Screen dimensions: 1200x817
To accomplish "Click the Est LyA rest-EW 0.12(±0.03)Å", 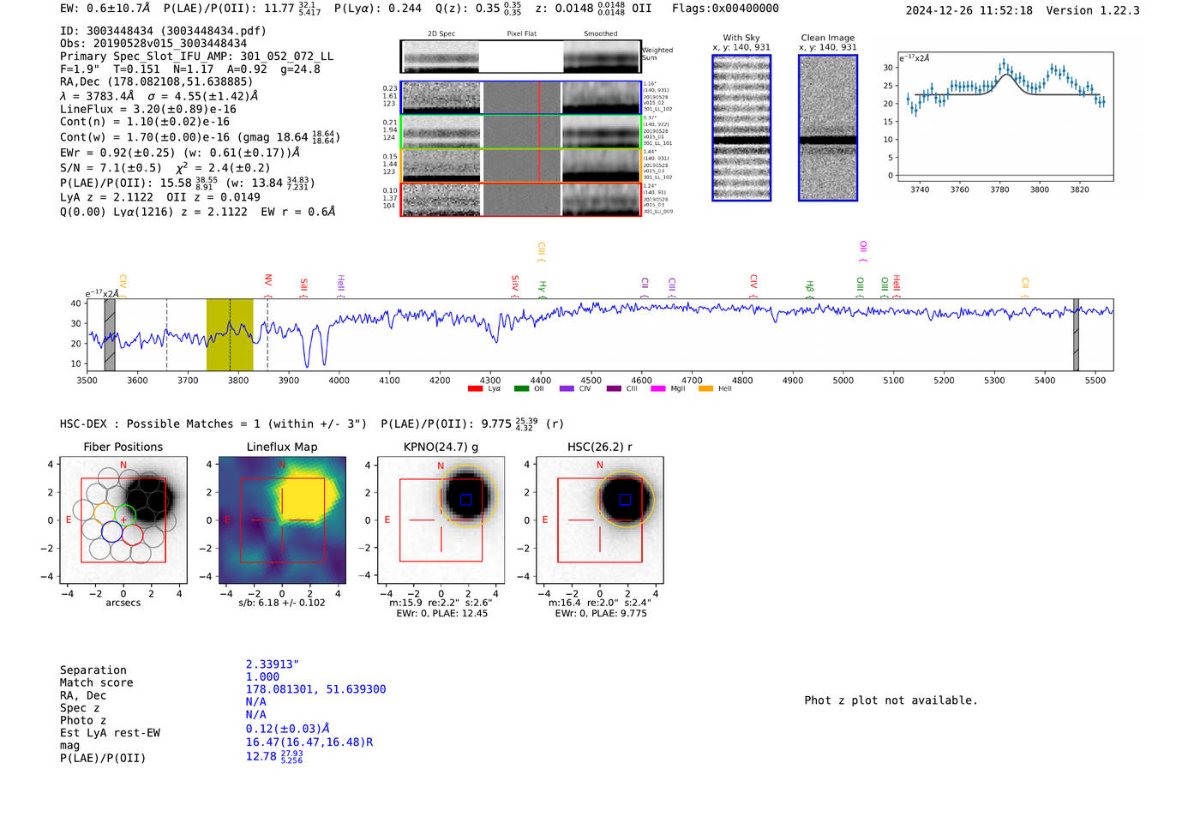I will pyautogui.click(x=287, y=729).
